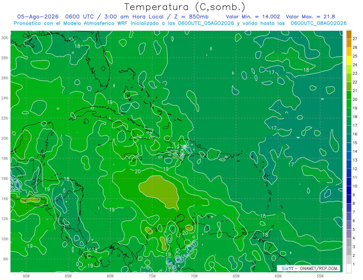
Task: Click the '8N' latitude label
Action: pos(6,259)
